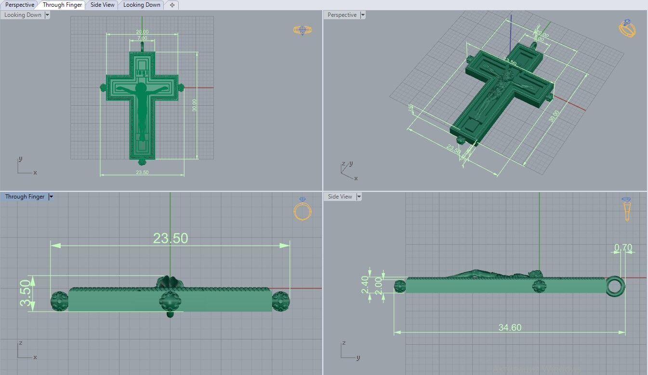Click the ring front-view icon in Through Finger viewport
This screenshot has height=375, width=648.
tap(303, 209)
